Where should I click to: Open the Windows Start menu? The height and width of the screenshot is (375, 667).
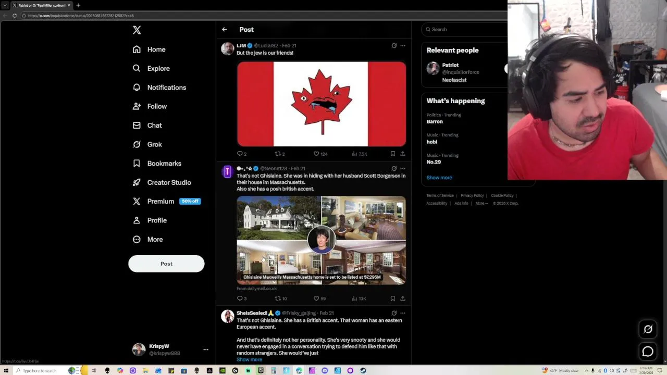6,371
